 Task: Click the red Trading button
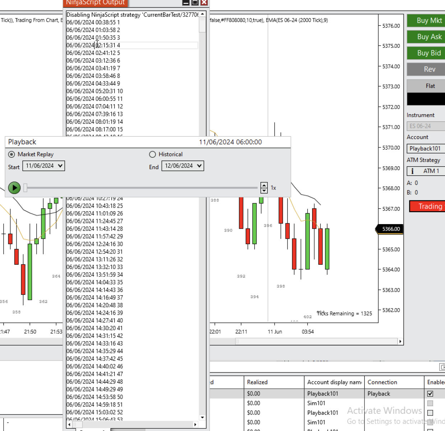coord(427,206)
